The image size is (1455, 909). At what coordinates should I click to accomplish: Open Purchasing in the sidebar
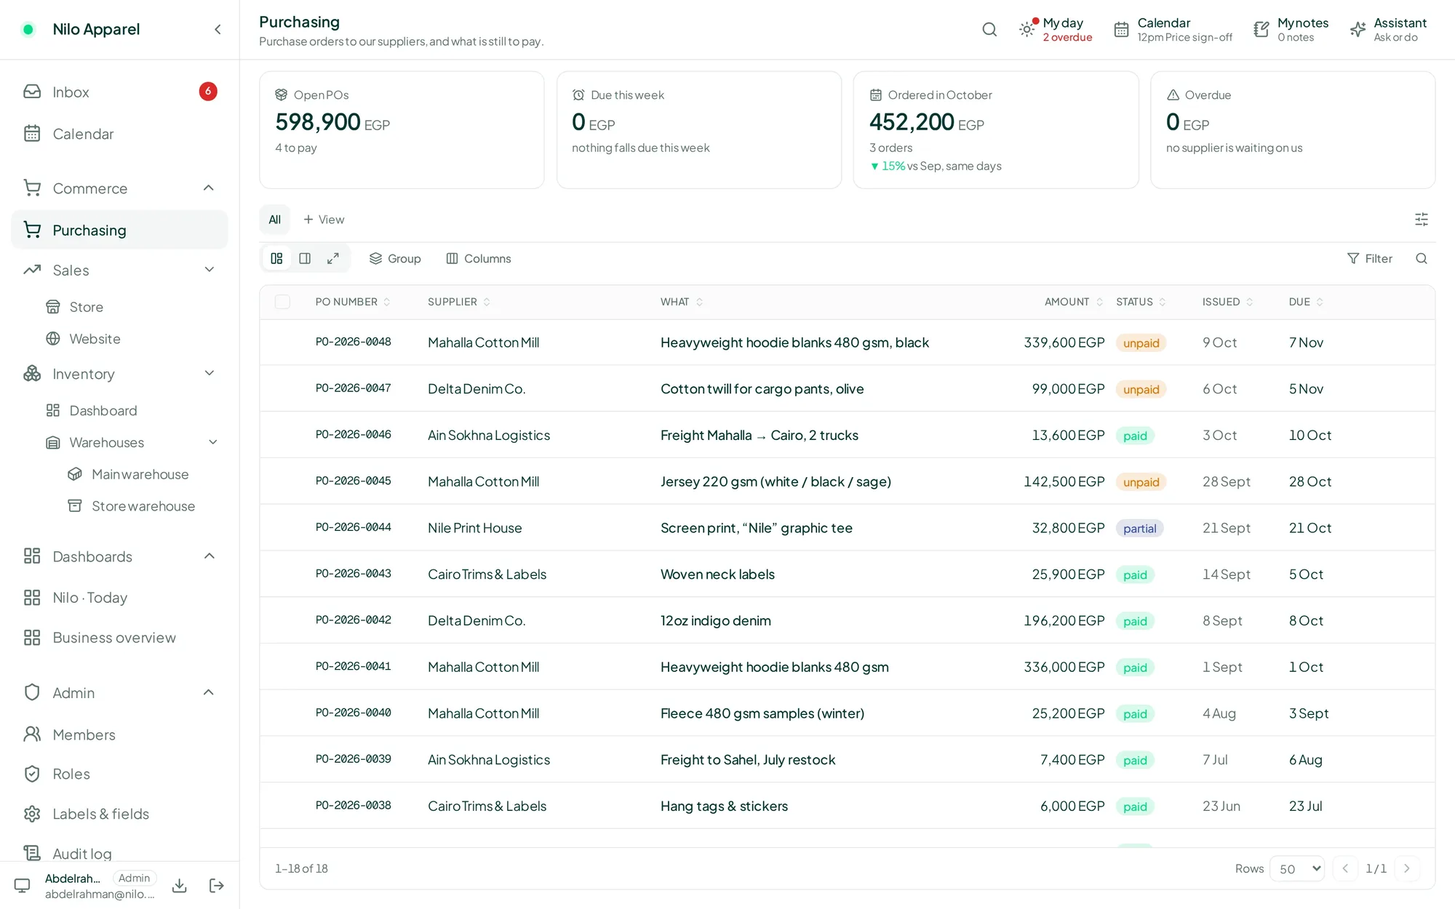119,230
